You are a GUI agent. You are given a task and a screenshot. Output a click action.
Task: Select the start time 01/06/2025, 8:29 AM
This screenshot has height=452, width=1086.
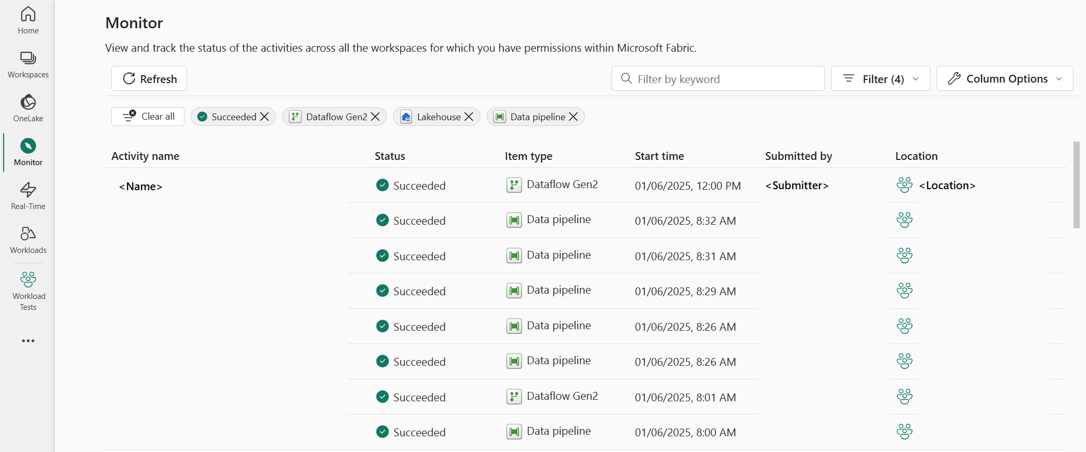click(x=685, y=292)
